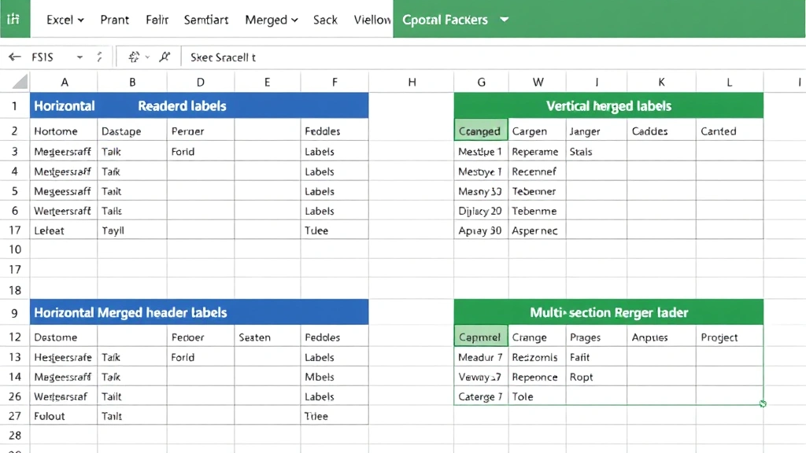806x453 pixels.
Task: Select the cell labeled Cganged
Action: click(480, 131)
